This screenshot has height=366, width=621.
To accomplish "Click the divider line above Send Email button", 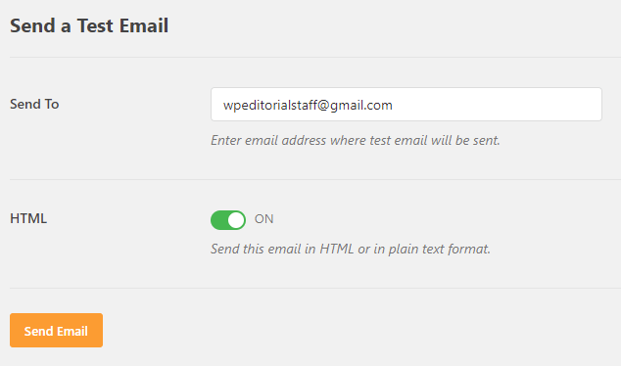I will pos(315,288).
